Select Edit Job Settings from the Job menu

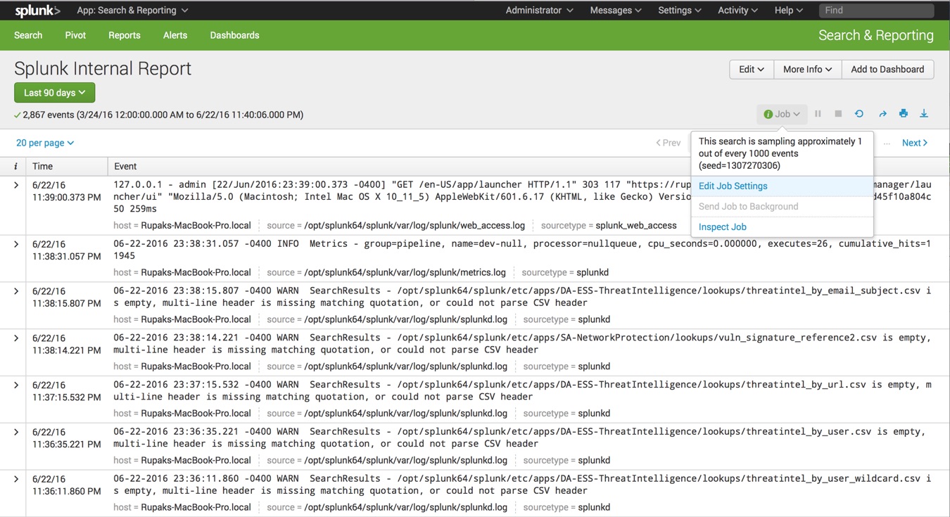click(782, 186)
